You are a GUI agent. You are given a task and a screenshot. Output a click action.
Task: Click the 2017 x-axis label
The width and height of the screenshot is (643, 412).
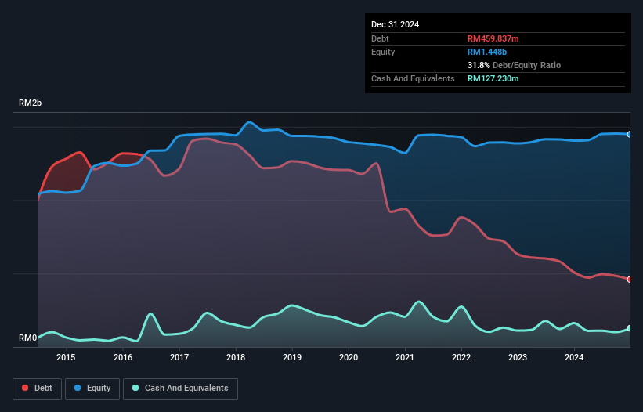[179, 357]
